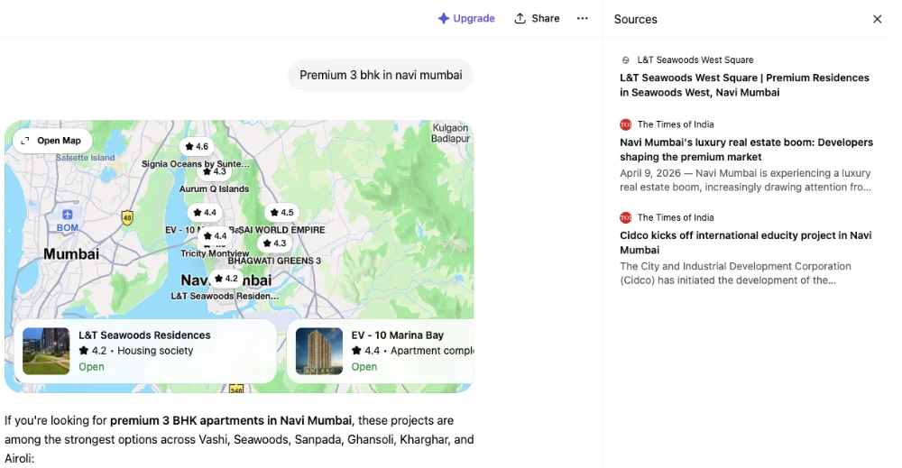Click 'Open' status on EV - 10 Marina Bay card
The image size is (902, 468).
click(x=364, y=367)
